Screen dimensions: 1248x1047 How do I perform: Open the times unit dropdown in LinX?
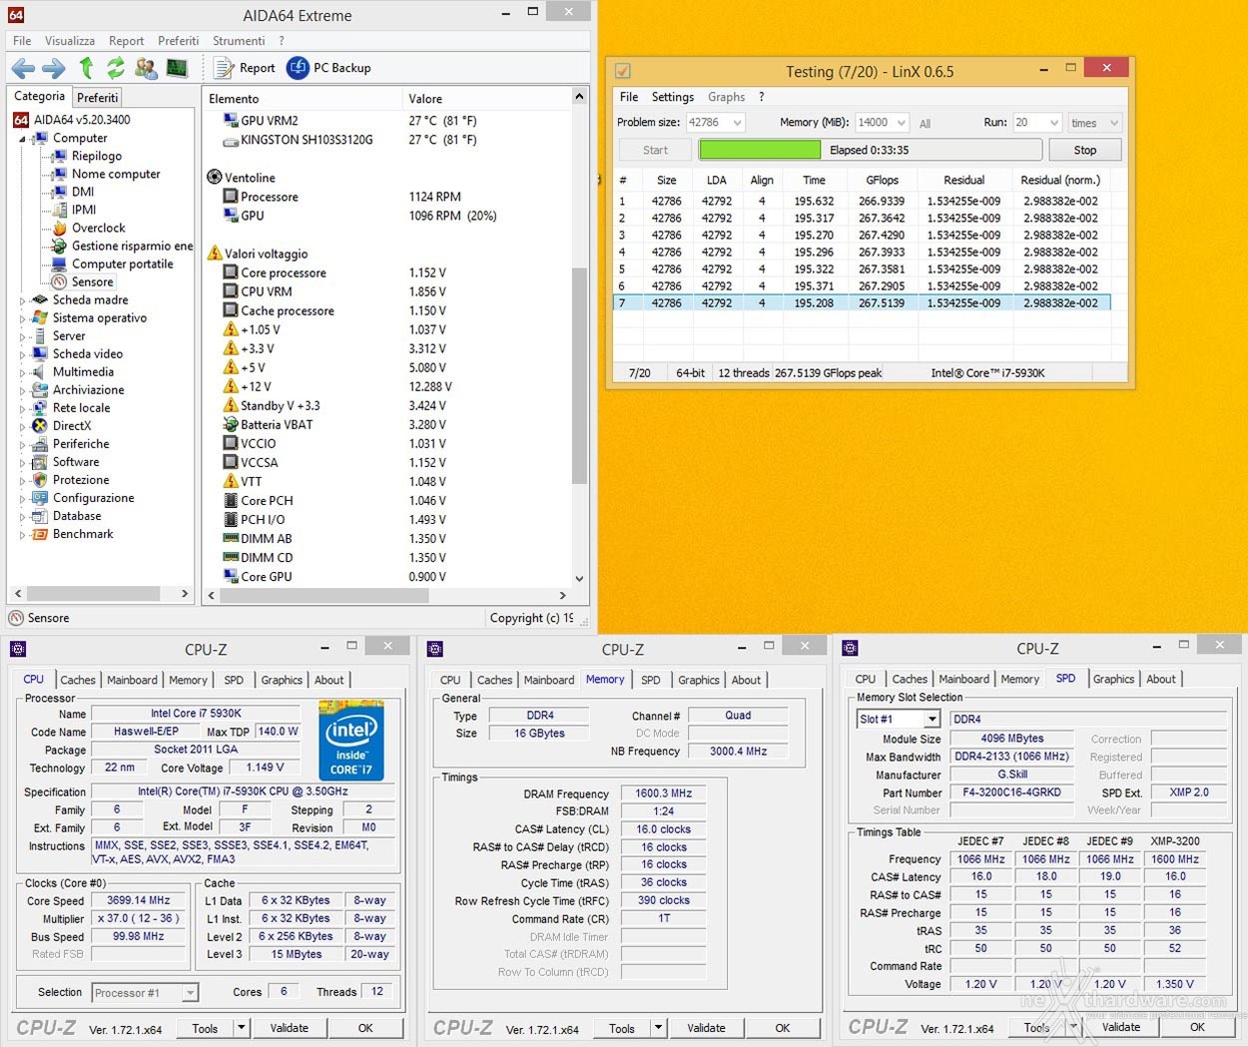pyautogui.click(x=1113, y=123)
